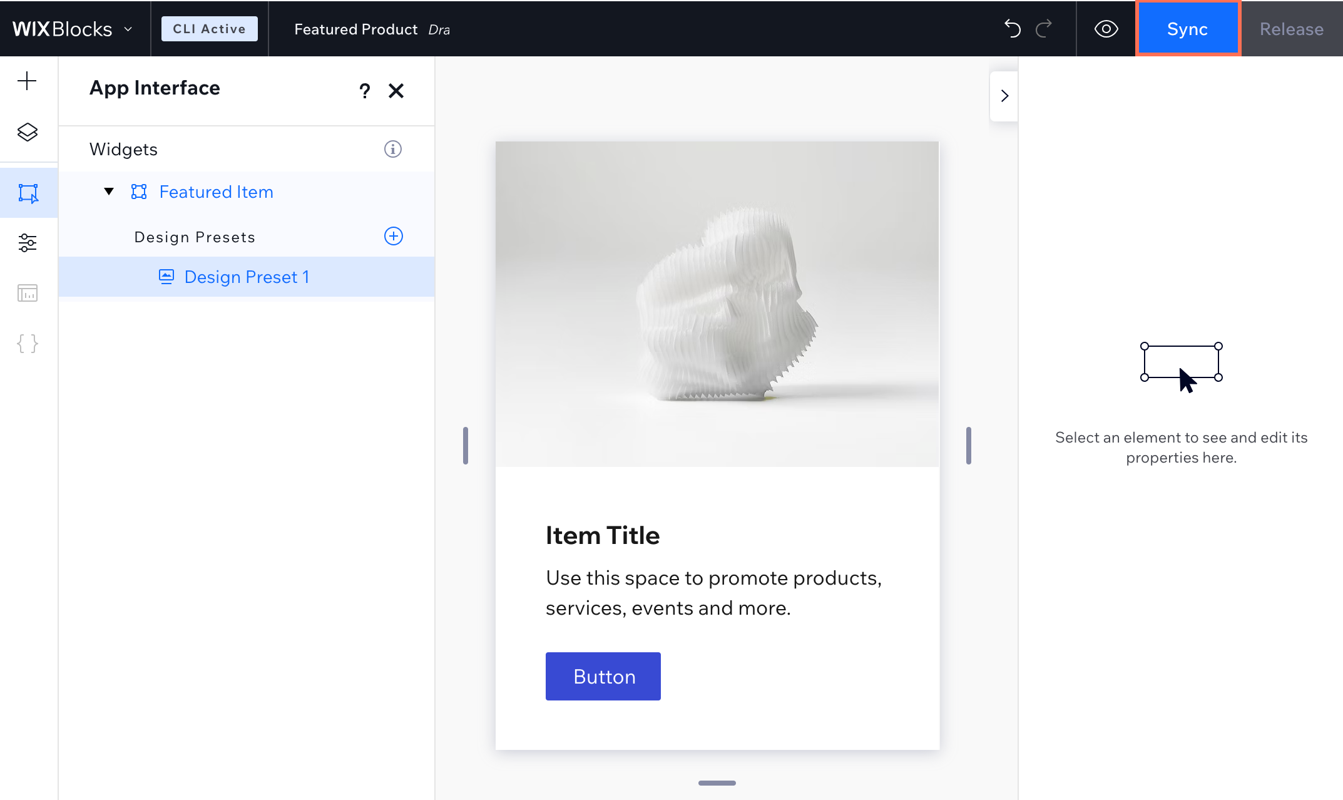The width and height of the screenshot is (1343, 800).
Task: Redo the last action
Action: [1044, 29]
